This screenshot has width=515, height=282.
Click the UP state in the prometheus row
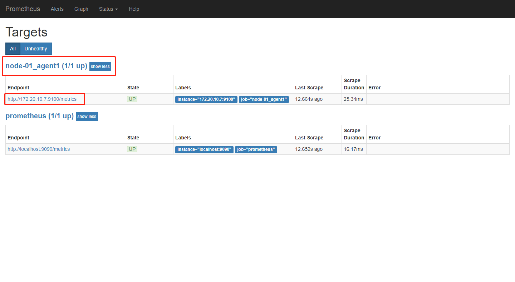(x=132, y=149)
